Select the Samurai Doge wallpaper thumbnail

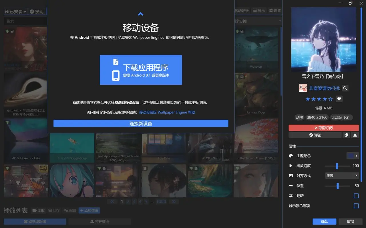(256, 95)
